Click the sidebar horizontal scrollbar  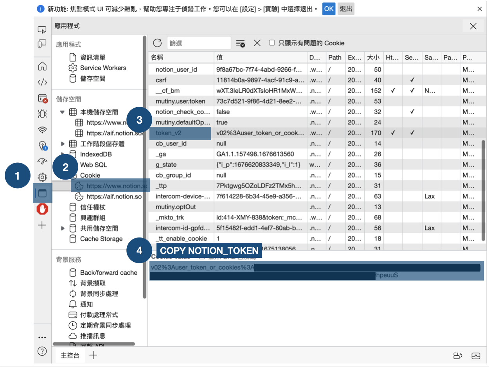click(x=93, y=344)
